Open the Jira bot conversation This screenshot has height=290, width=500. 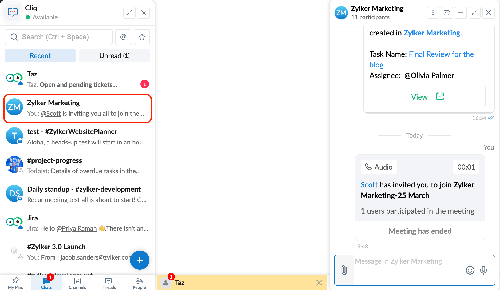[77, 223]
